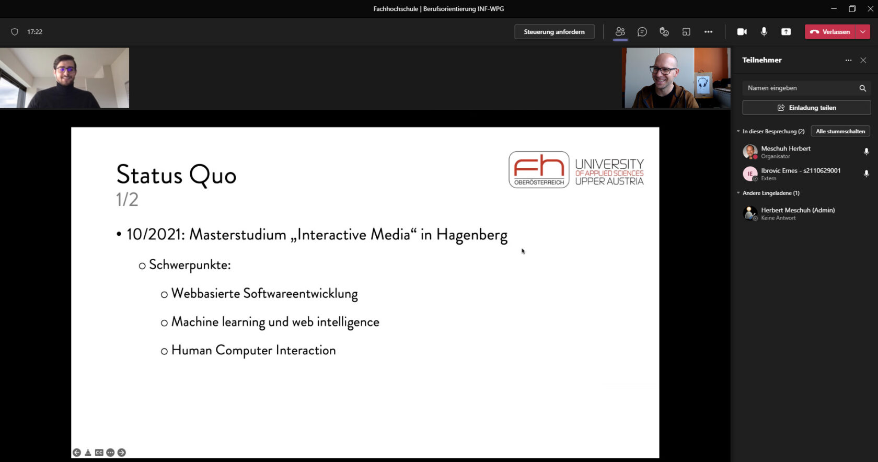
Task: Collapse the 'In dieser Besprechung' section
Action: click(738, 131)
